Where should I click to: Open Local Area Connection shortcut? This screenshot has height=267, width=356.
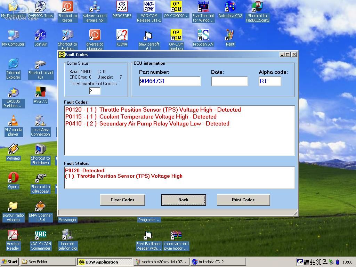coord(41,126)
